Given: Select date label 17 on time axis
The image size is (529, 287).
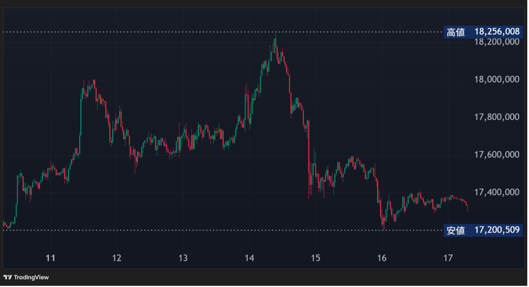Looking at the screenshot, I should [448, 258].
